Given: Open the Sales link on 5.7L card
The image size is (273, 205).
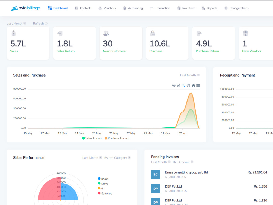Looking at the screenshot, I should pos(14,51).
